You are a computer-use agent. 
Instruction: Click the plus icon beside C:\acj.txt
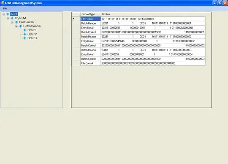pos(12,18)
